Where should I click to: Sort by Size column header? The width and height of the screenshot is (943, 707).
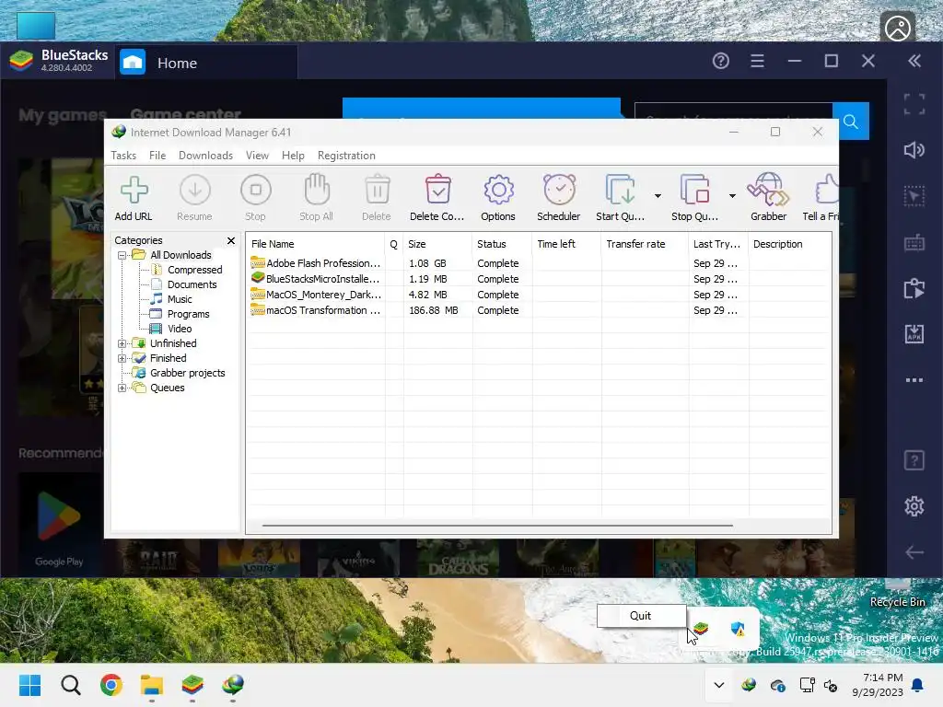(x=437, y=244)
